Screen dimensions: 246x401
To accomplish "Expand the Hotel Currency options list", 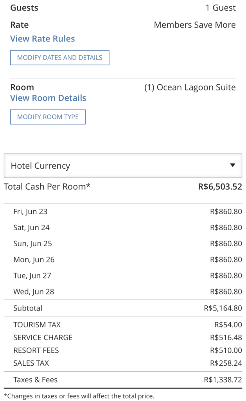I will [x=123, y=166].
